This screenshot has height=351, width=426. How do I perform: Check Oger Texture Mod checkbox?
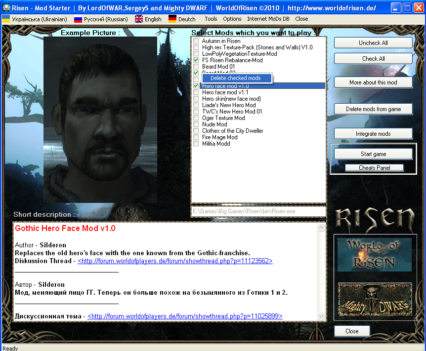pyautogui.click(x=196, y=118)
